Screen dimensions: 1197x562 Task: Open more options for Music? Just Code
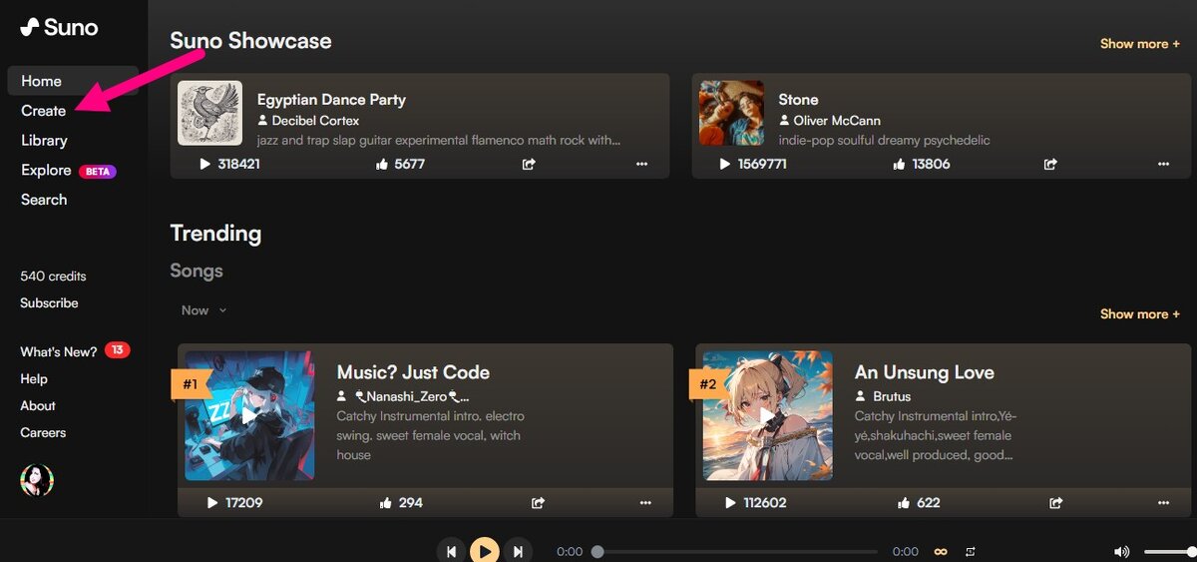tap(645, 503)
